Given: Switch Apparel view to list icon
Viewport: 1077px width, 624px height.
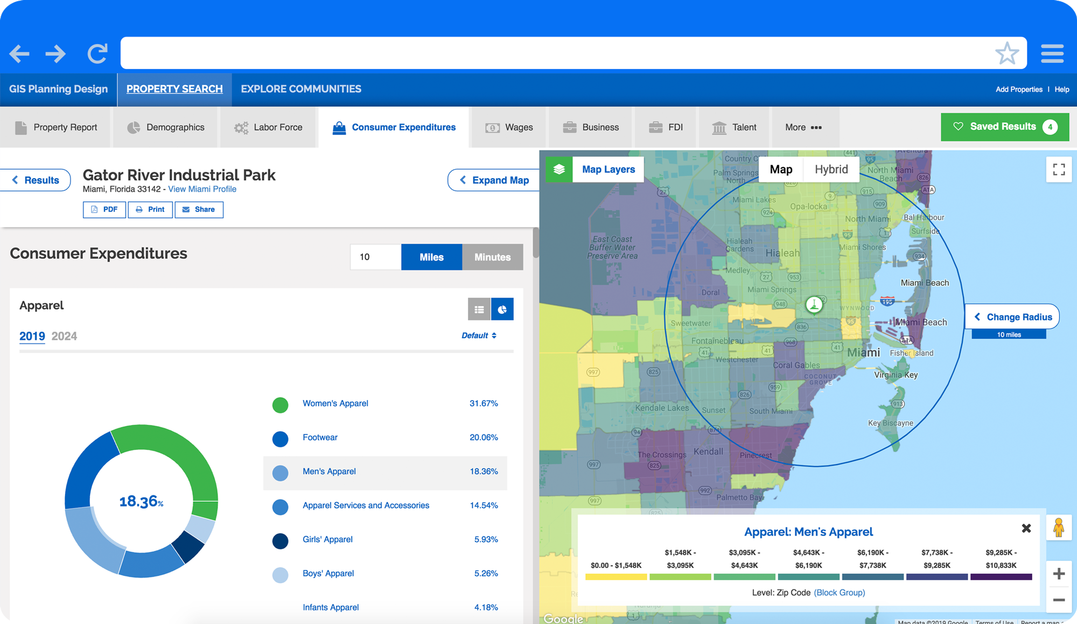Looking at the screenshot, I should pyautogui.click(x=479, y=310).
